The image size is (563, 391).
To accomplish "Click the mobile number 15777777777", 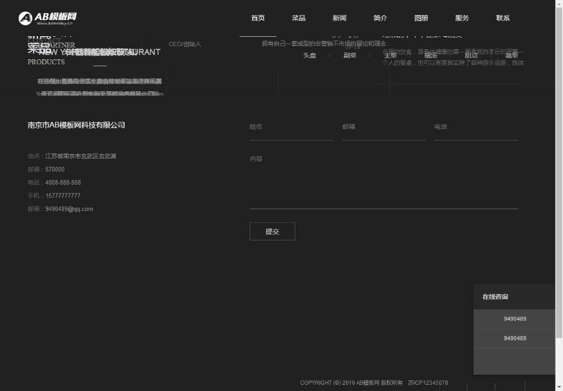I will pos(63,195).
